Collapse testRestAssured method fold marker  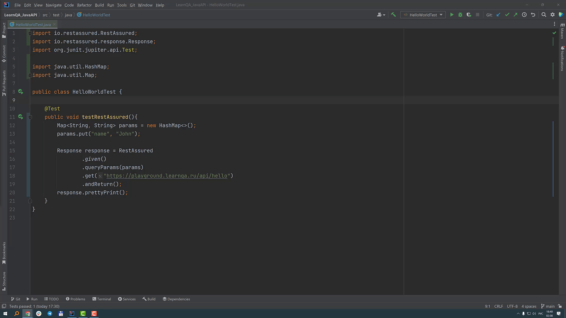click(x=30, y=117)
